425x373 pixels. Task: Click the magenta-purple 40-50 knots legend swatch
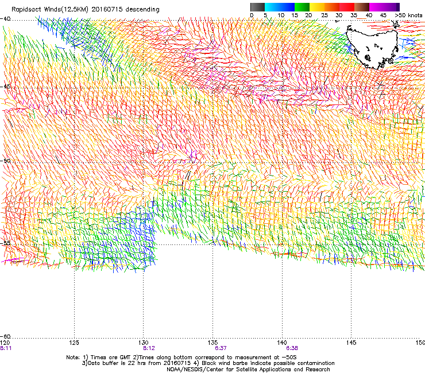click(384, 7)
